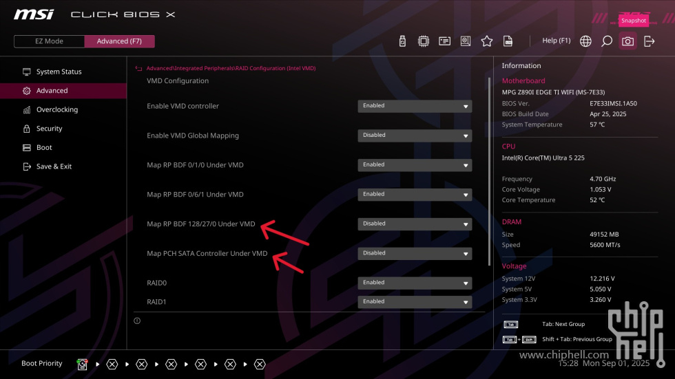Open the hardware monitor board icon
The height and width of the screenshot is (379, 675).
click(466, 41)
